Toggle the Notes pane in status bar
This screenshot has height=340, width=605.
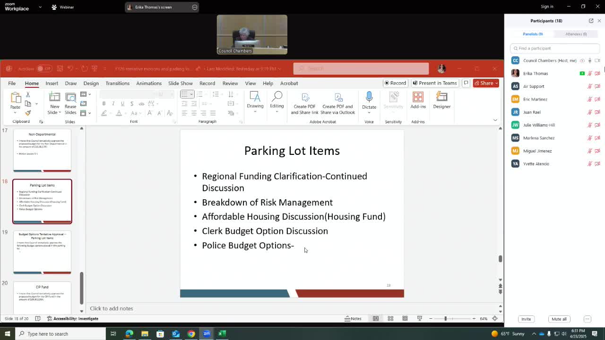point(353,319)
